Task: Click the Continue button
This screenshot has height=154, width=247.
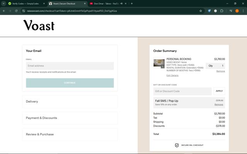Action: pyautogui.click(x=70, y=83)
